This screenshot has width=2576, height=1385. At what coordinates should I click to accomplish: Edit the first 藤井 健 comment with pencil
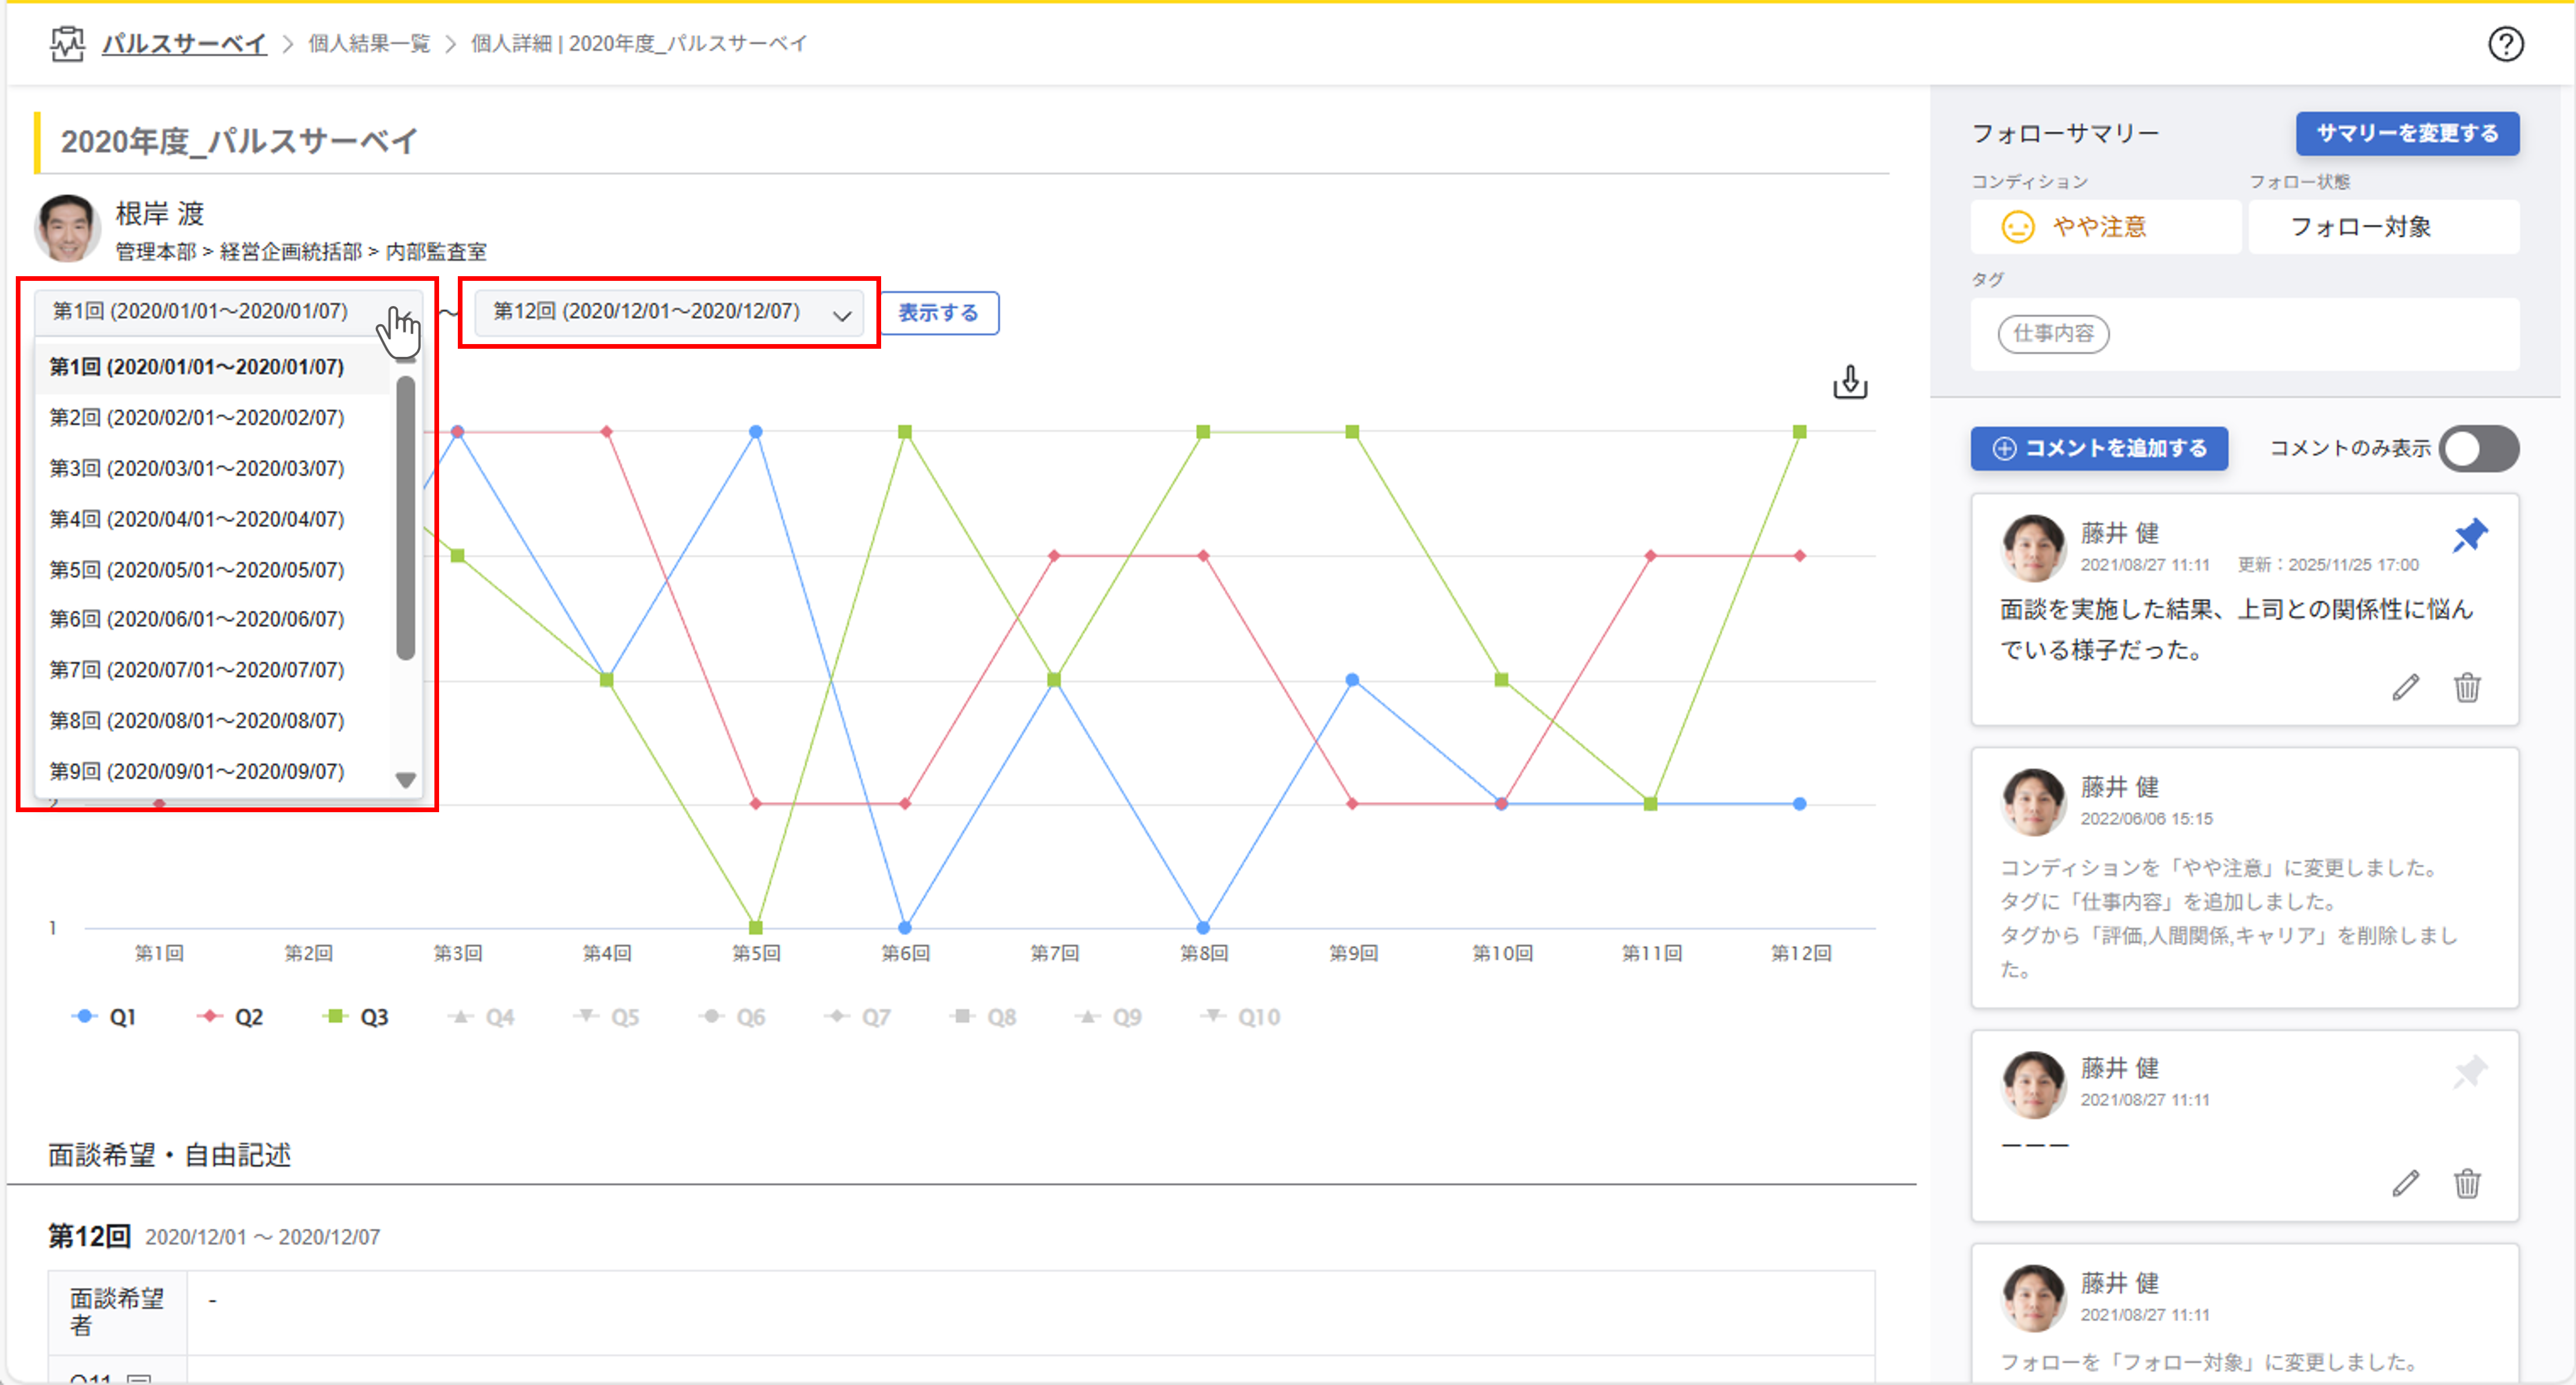coord(2405,688)
